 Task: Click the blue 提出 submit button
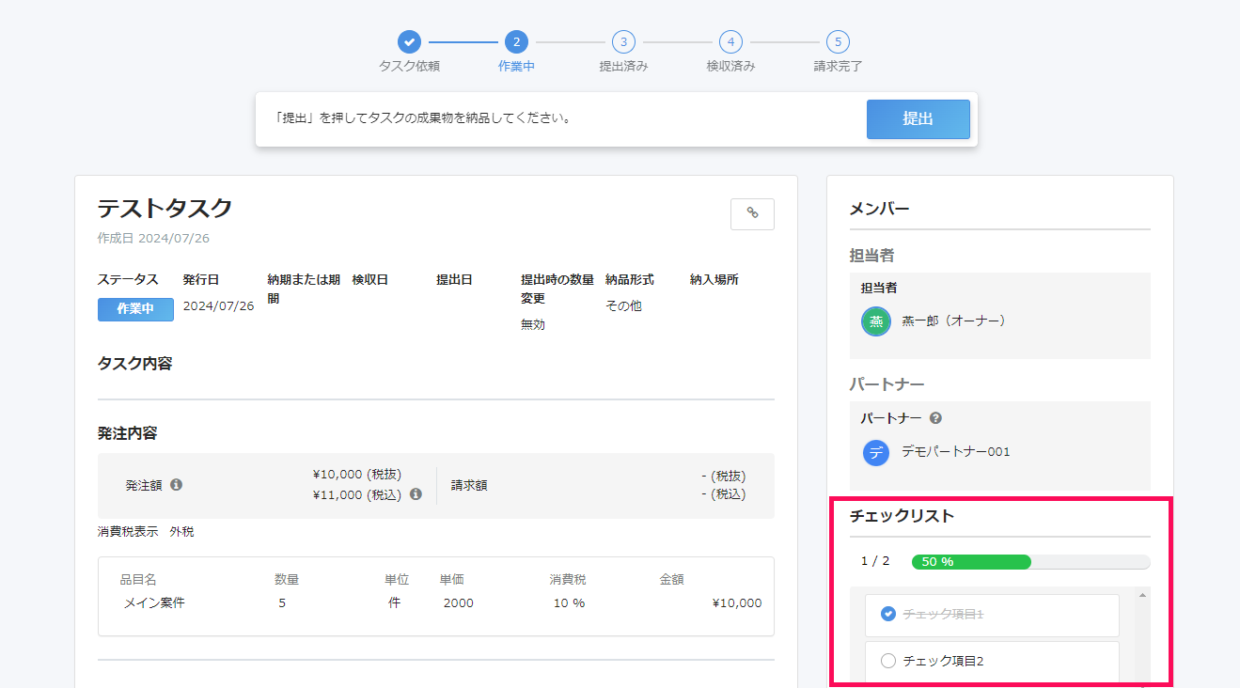[918, 119]
